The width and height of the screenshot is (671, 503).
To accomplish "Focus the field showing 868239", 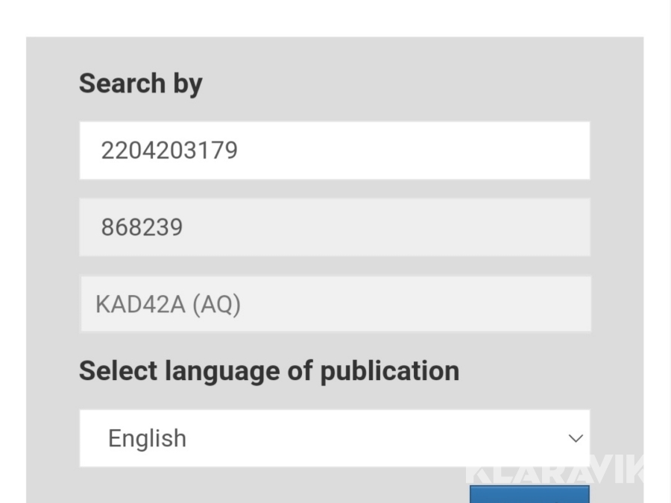I will tap(334, 227).
